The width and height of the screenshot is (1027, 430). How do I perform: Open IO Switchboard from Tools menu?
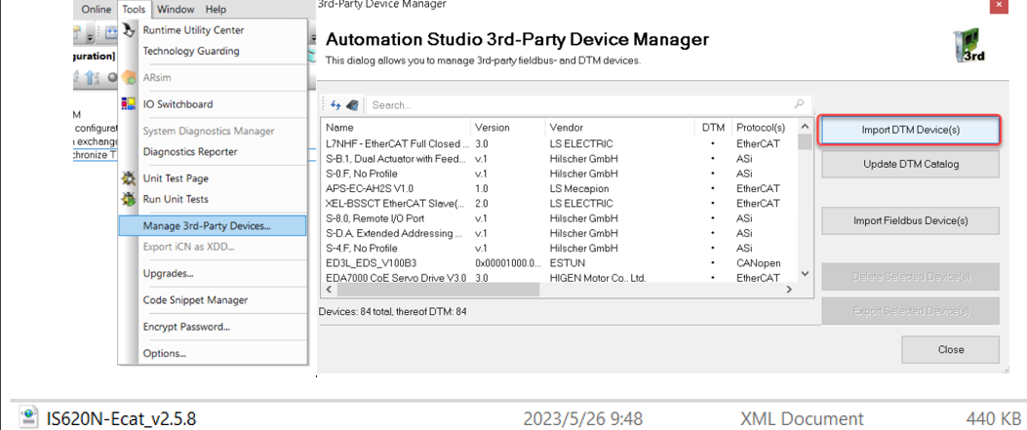[178, 104]
